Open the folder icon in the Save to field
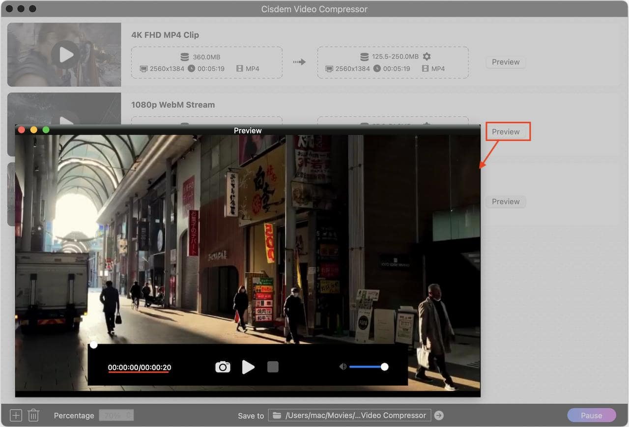This screenshot has width=629, height=427. click(x=277, y=415)
